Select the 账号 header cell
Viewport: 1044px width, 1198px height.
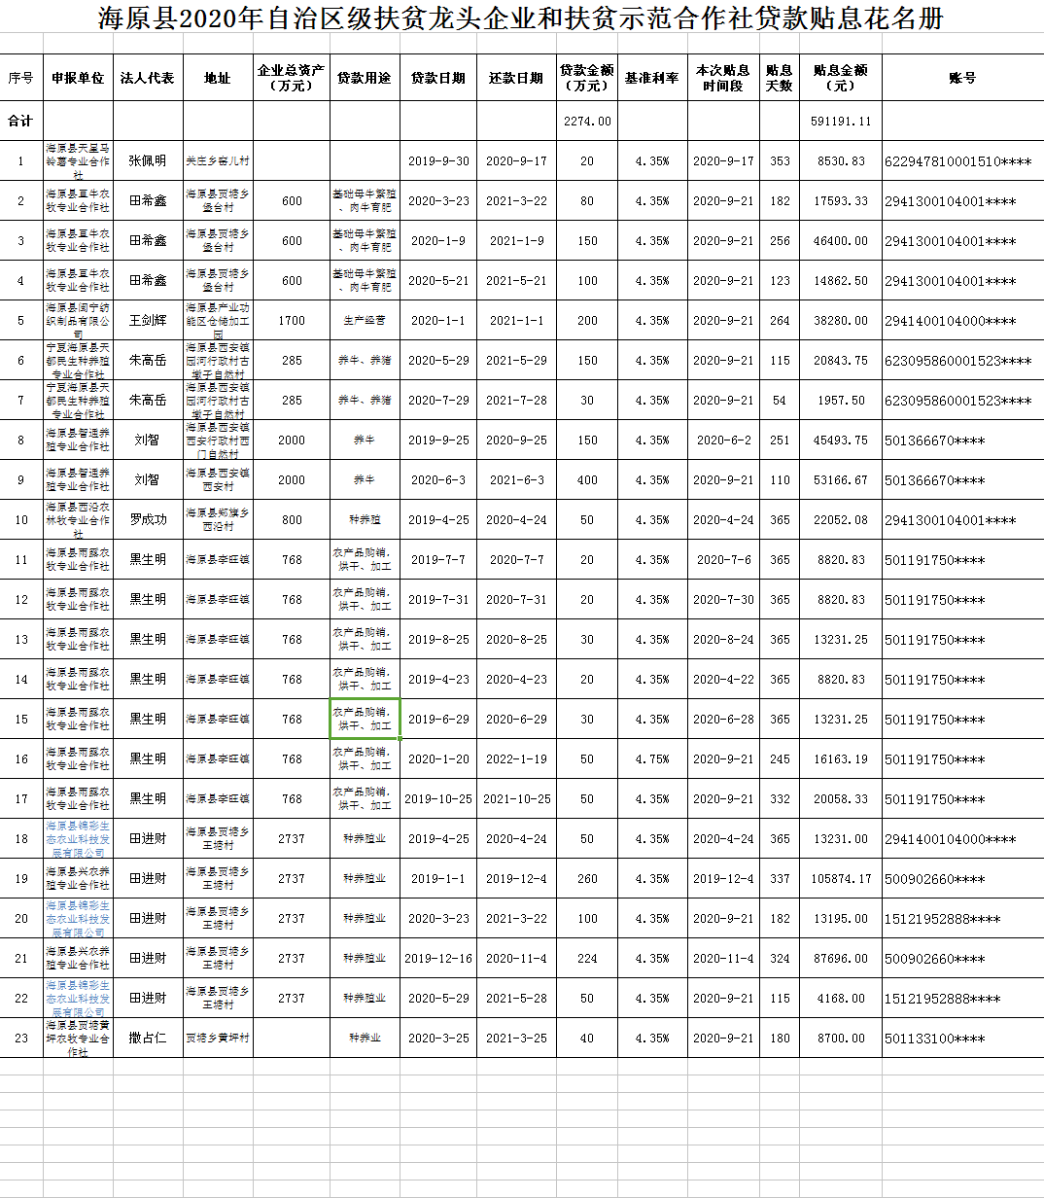click(961, 78)
